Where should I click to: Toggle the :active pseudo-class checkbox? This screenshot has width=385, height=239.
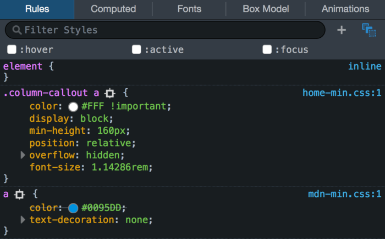[136, 49]
